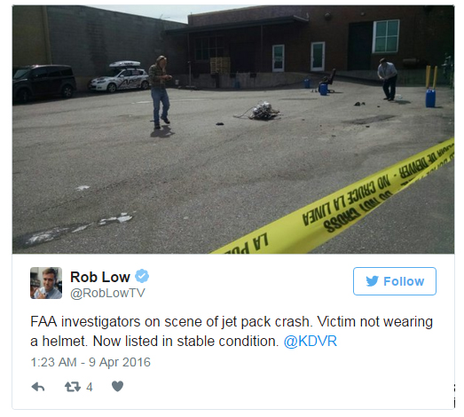
Task: Click the tweet text about FAA investigators
Action: (232, 332)
